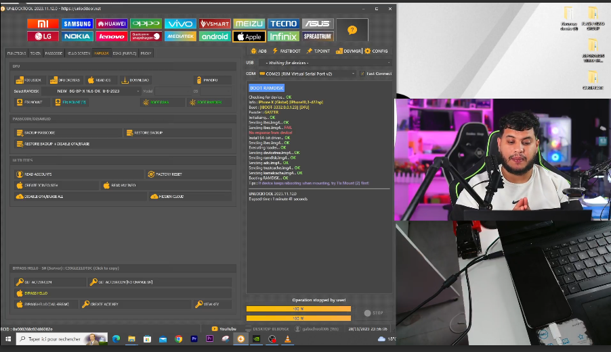Click the DFU Drivers button
Viewport: 611px width, 352px height.
pos(65,80)
